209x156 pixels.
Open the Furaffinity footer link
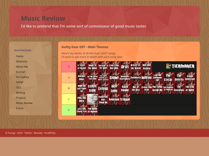(x=50, y=133)
